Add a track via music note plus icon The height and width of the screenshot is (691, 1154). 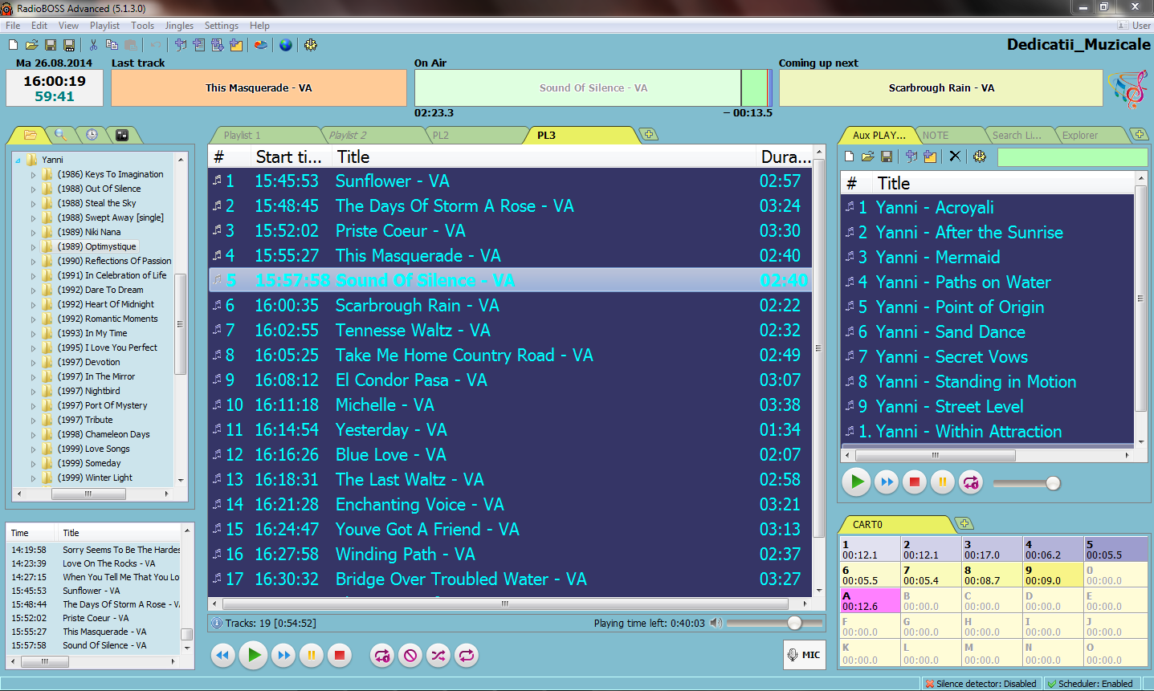(181, 45)
